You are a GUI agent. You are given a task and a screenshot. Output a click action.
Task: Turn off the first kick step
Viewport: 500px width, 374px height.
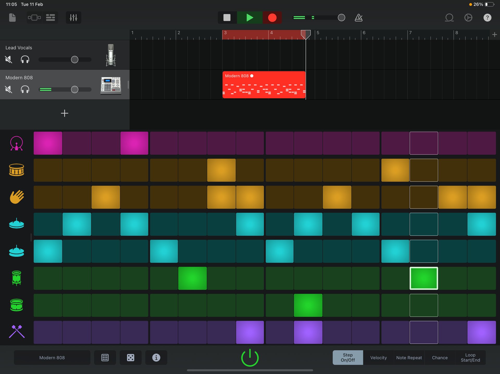[x=48, y=143]
